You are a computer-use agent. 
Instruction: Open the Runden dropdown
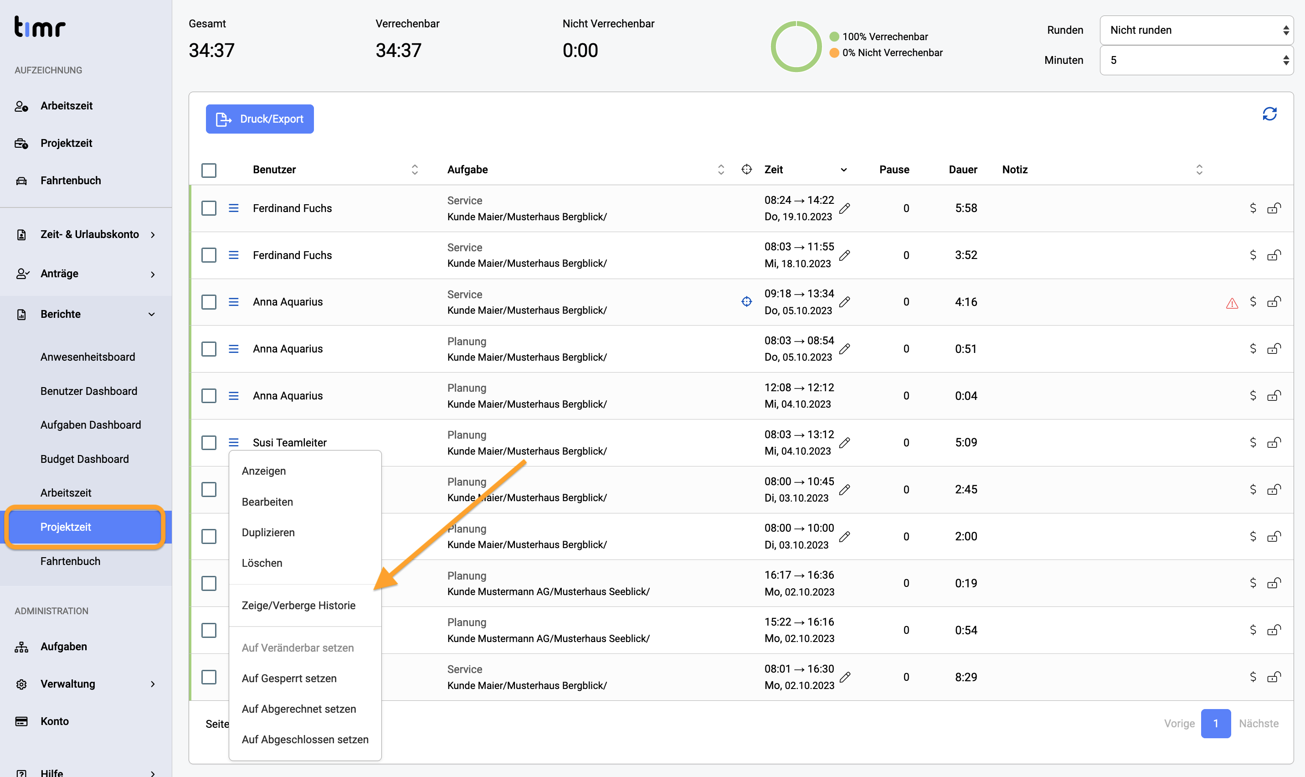(1196, 31)
